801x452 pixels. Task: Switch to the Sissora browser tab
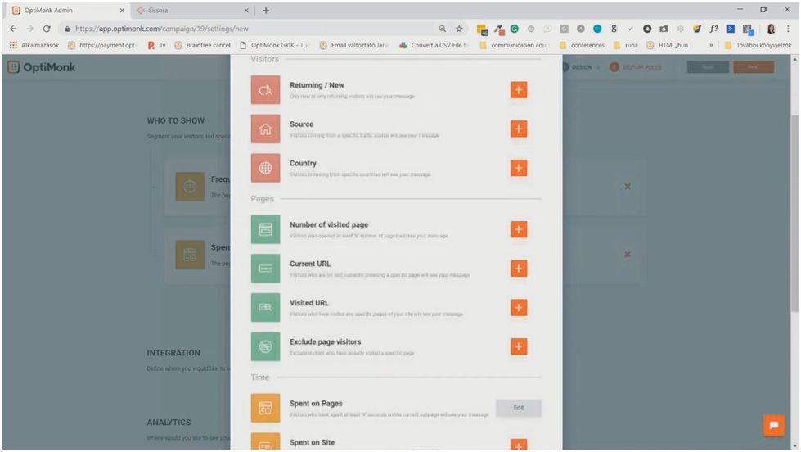[188, 10]
